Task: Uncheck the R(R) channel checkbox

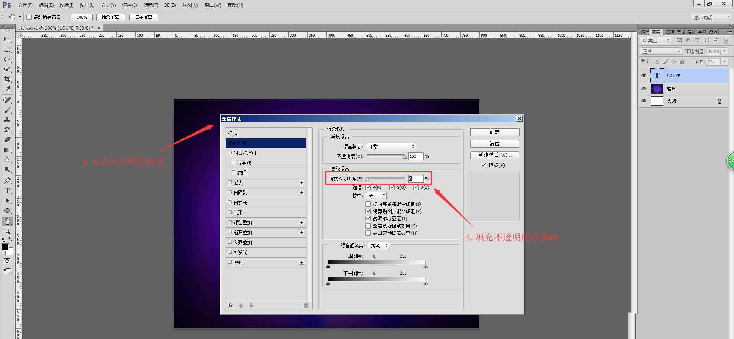Action: (369, 187)
